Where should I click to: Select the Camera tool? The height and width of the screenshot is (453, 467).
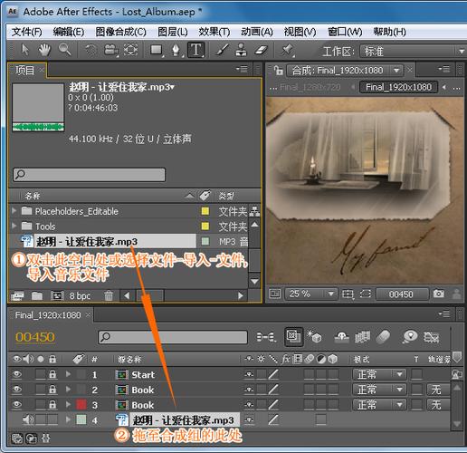[111, 50]
